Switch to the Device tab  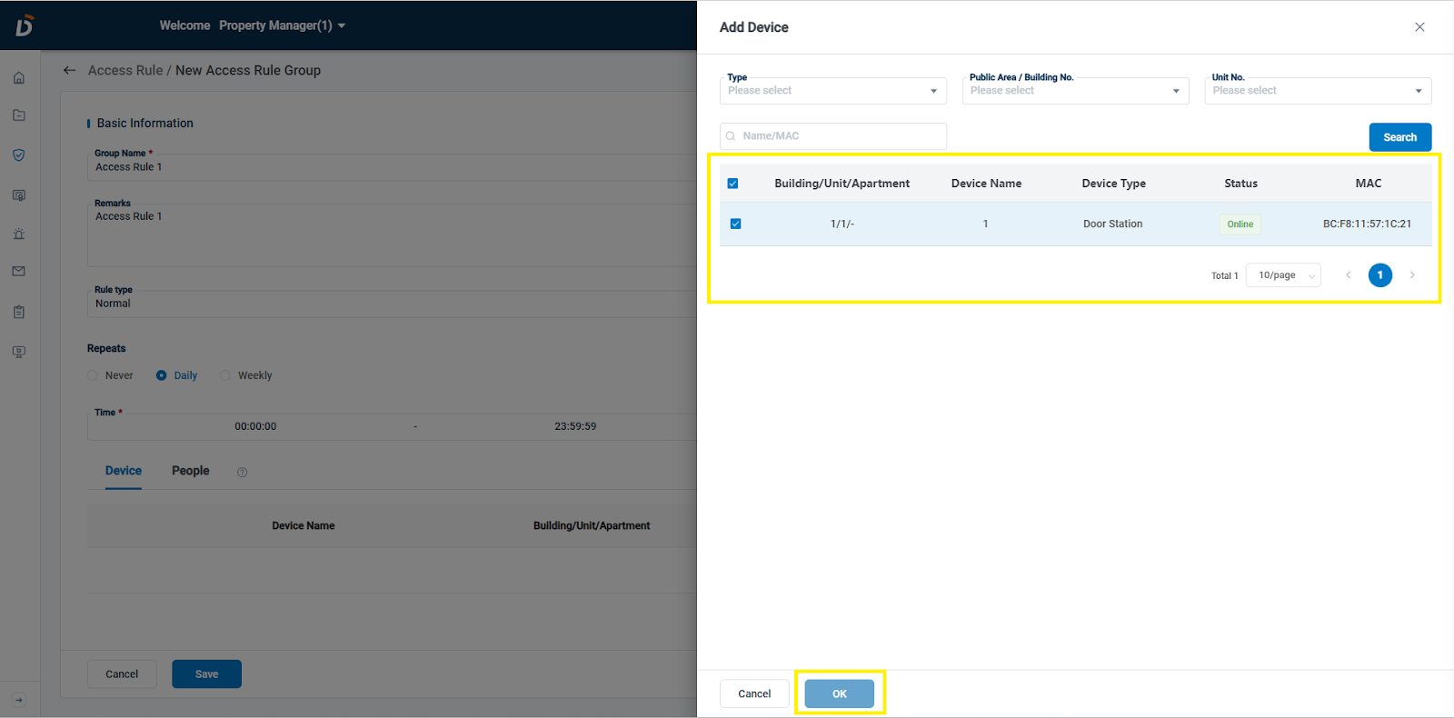click(x=124, y=471)
